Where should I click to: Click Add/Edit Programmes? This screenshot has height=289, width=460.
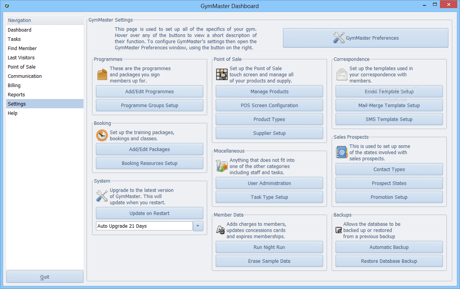pyautogui.click(x=149, y=92)
